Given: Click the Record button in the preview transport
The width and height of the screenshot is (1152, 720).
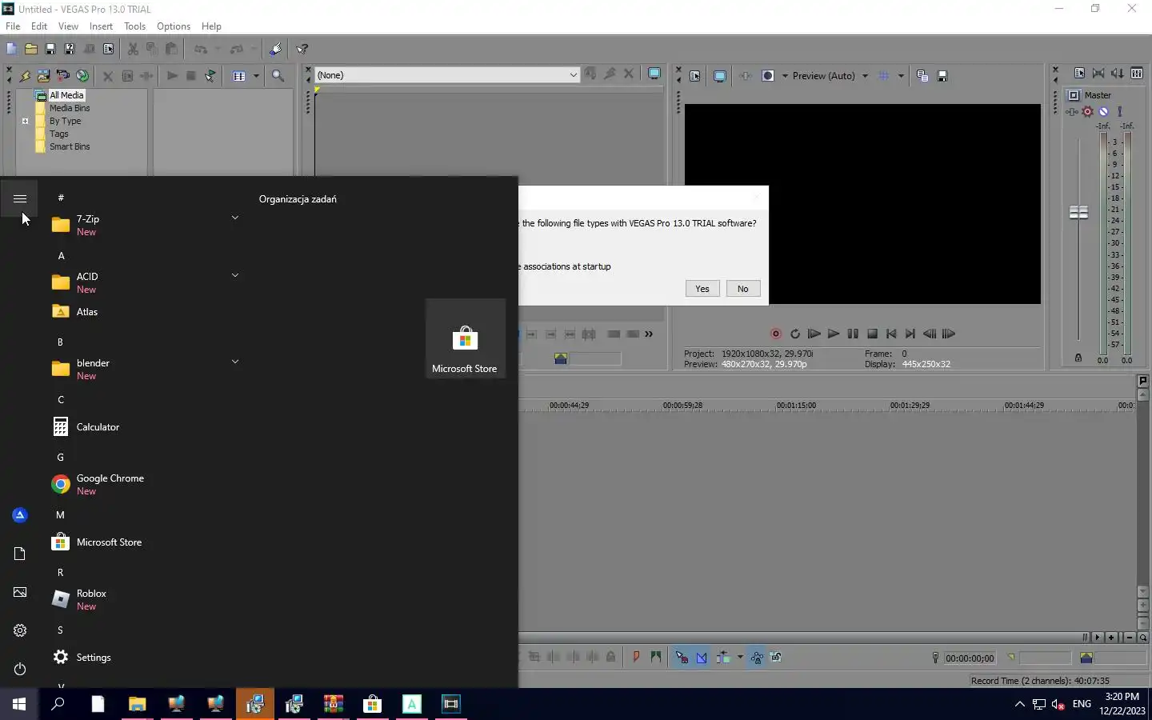Looking at the screenshot, I should pyautogui.click(x=775, y=334).
